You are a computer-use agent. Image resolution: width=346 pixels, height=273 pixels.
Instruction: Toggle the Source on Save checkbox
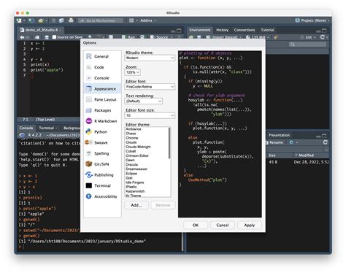(x=54, y=37)
